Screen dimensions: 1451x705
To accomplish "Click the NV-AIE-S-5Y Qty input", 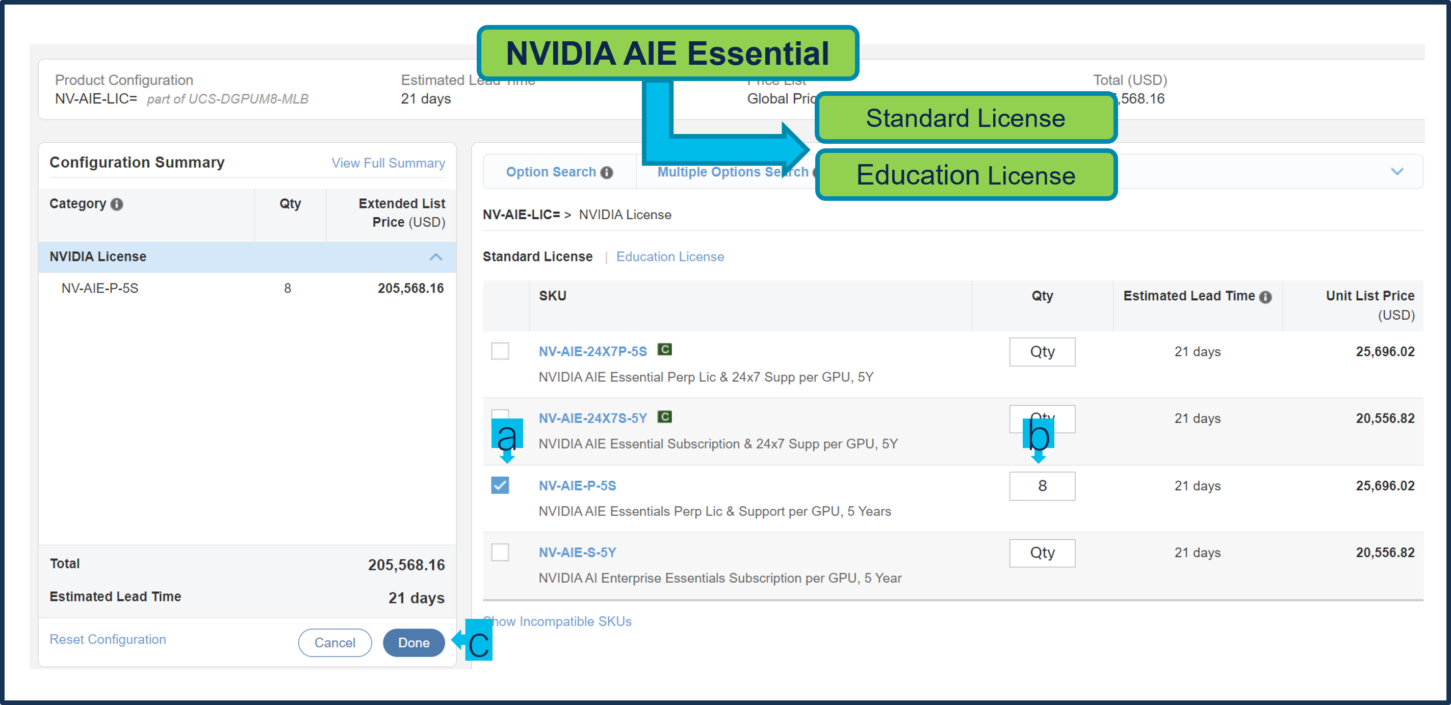I will click(x=1042, y=553).
